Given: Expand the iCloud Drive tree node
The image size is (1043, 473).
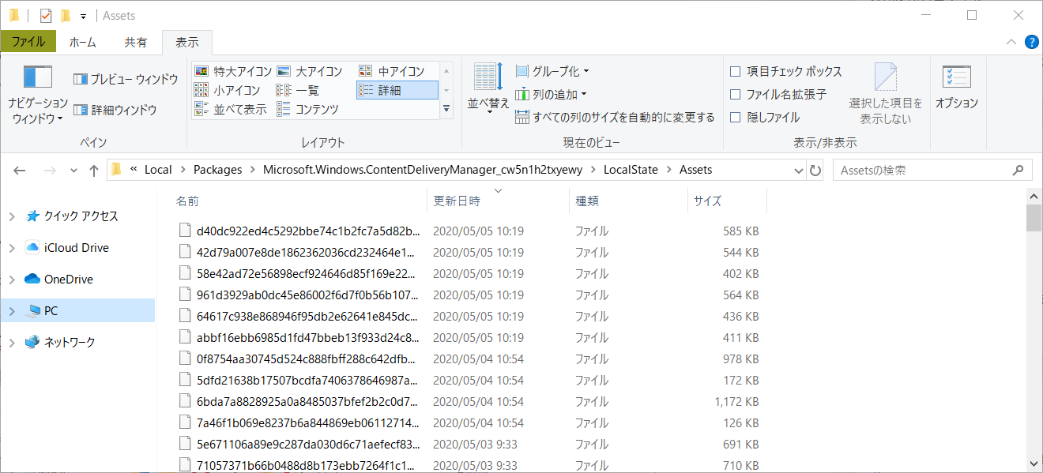Looking at the screenshot, I should point(12,248).
